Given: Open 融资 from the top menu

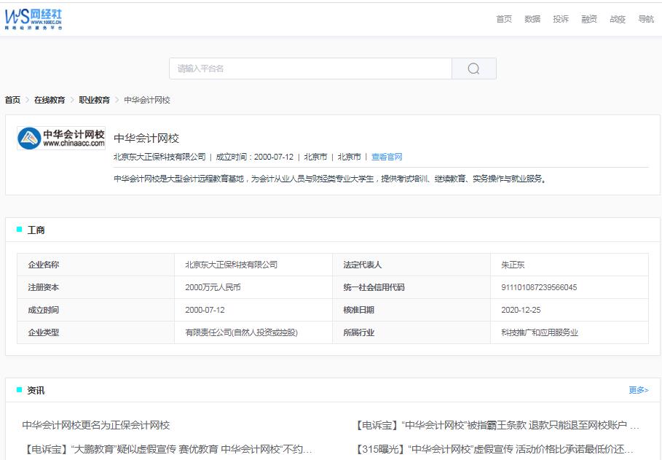Looking at the screenshot, I should (588, 20).
